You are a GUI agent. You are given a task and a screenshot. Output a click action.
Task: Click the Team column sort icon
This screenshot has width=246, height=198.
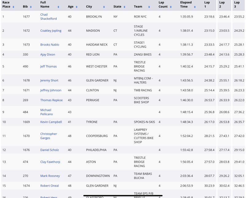tap(149, 7)
